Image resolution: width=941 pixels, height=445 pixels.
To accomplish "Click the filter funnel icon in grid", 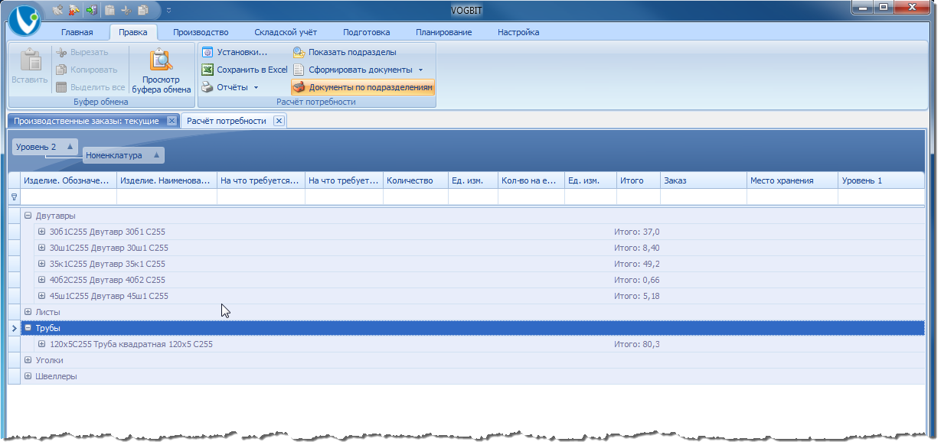I will tap(14, 197).
